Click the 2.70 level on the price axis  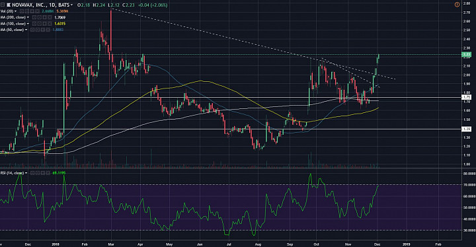tap(467, 13)
